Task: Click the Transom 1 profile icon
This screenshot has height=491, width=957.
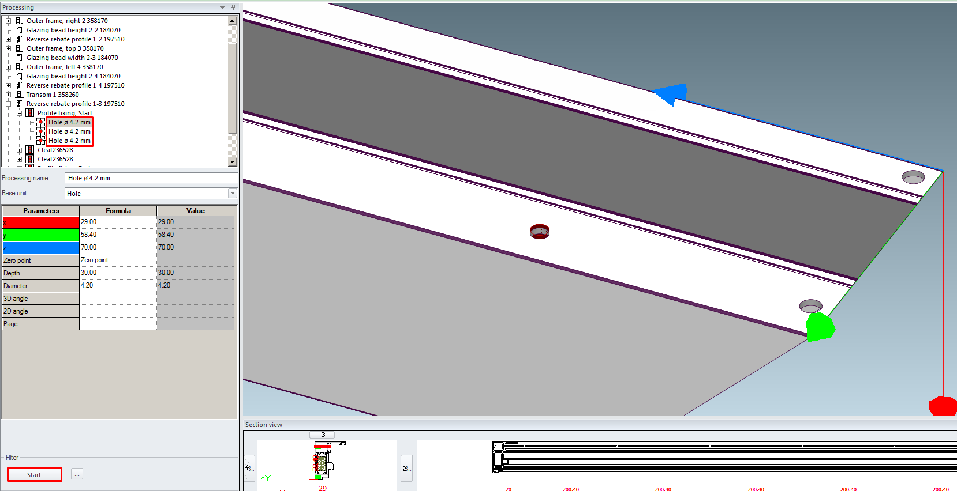Action: [x=19, y=95]
